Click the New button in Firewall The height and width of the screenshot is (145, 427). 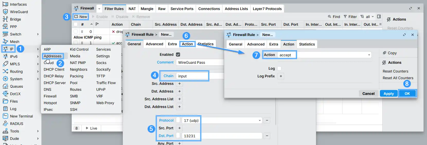[81, 17]
